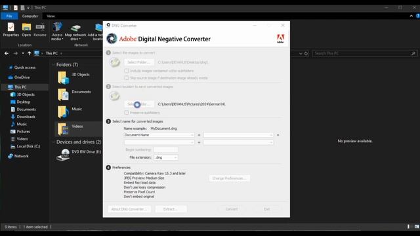The image size is (420, 236).
Task: Open the last dropdown in second naming row
Action: tap(238, 142)
